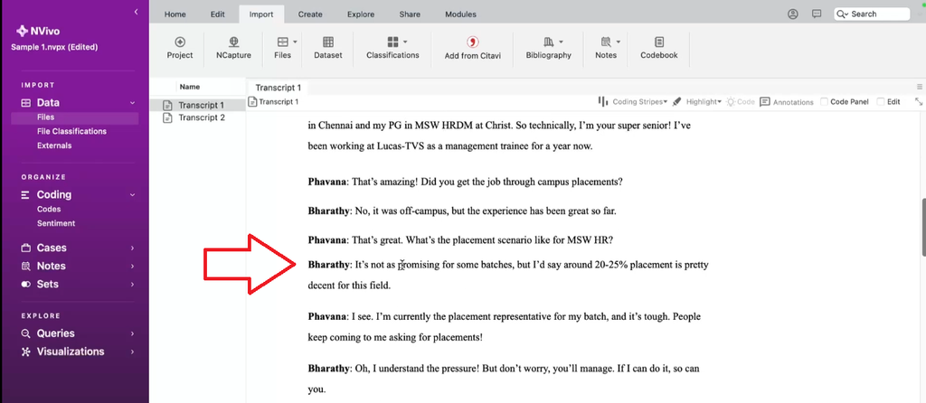Click the Dataset import icon
The image size is (926, 403).
tap(328, 42)
